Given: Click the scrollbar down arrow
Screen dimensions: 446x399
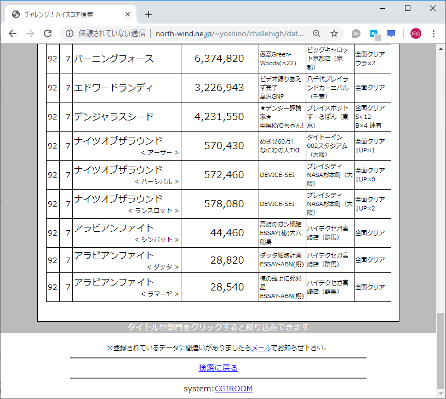Looking at the screenshot, I should tap(441, 394).
